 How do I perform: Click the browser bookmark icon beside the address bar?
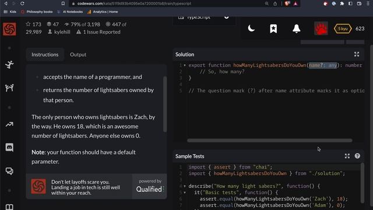pos(63,3)
